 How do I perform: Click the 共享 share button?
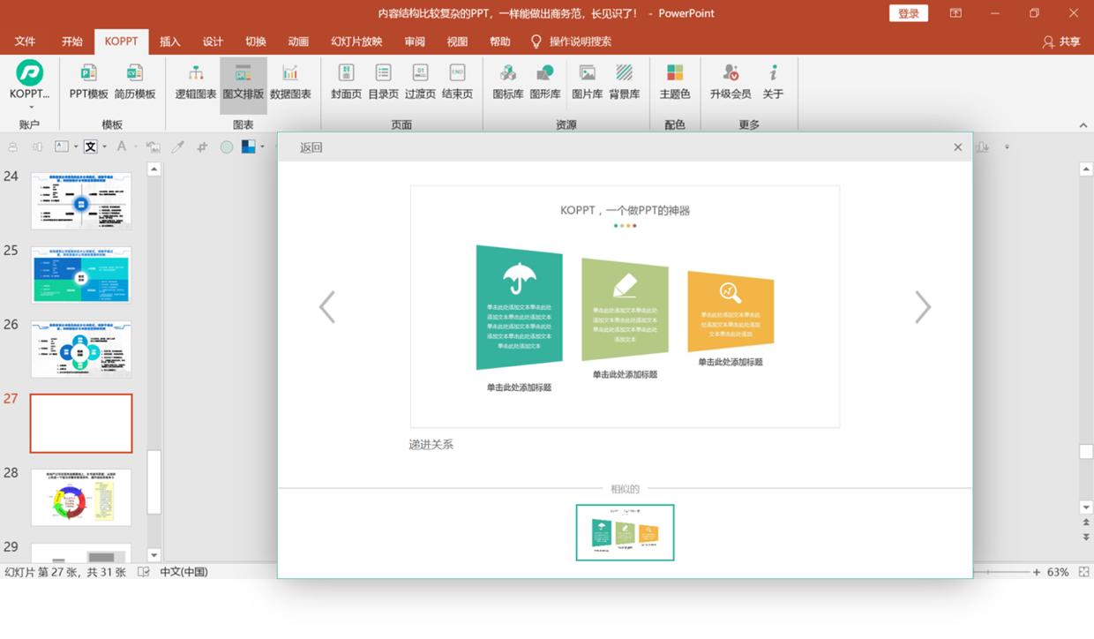(1061, 41)
